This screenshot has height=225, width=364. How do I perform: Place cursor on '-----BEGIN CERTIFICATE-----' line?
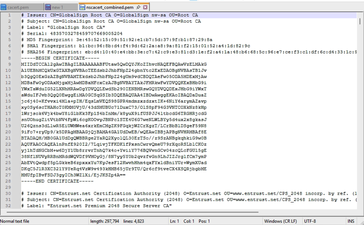click(60, 58)
